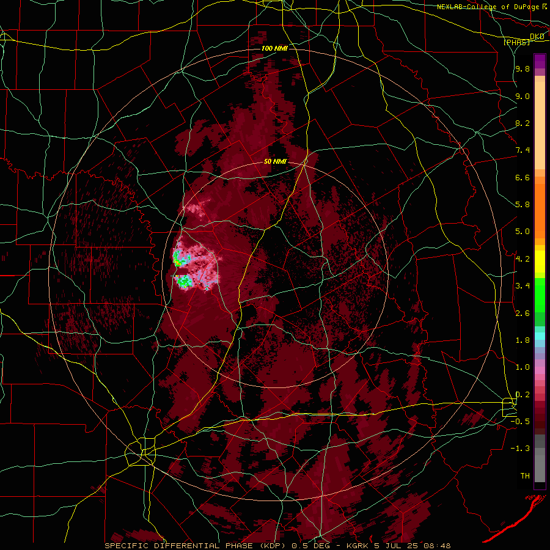Click the 6.6 value on the color scale

click(x=522, y=177)
